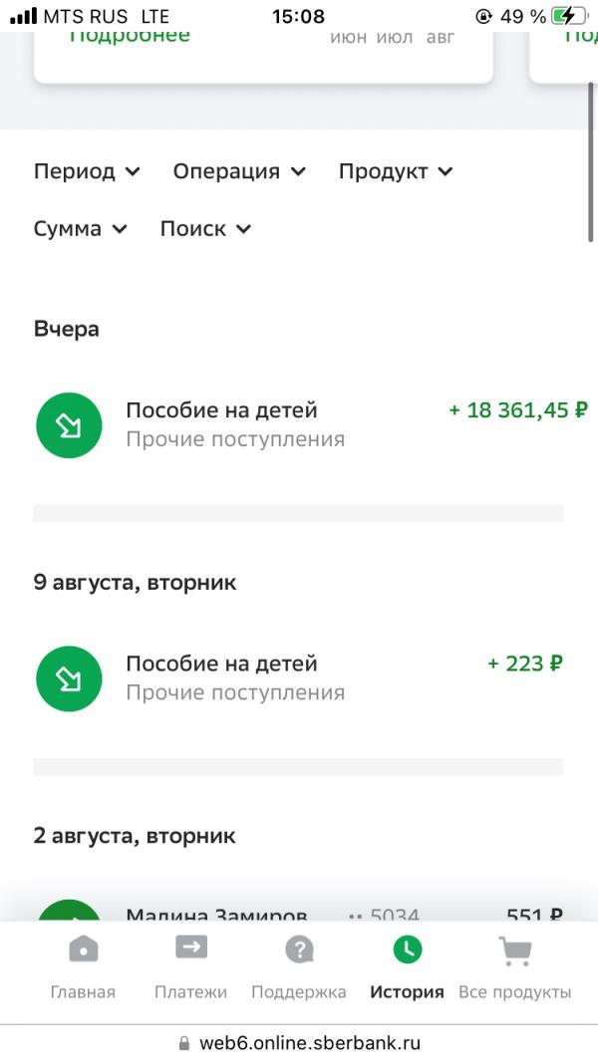Click the vertical scrollbar on the right edge

point(592,161)
